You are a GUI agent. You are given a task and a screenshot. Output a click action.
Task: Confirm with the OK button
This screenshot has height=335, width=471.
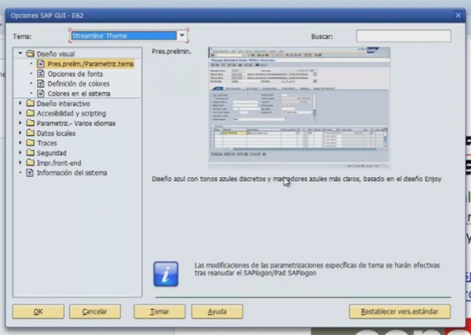coord(38,311)
